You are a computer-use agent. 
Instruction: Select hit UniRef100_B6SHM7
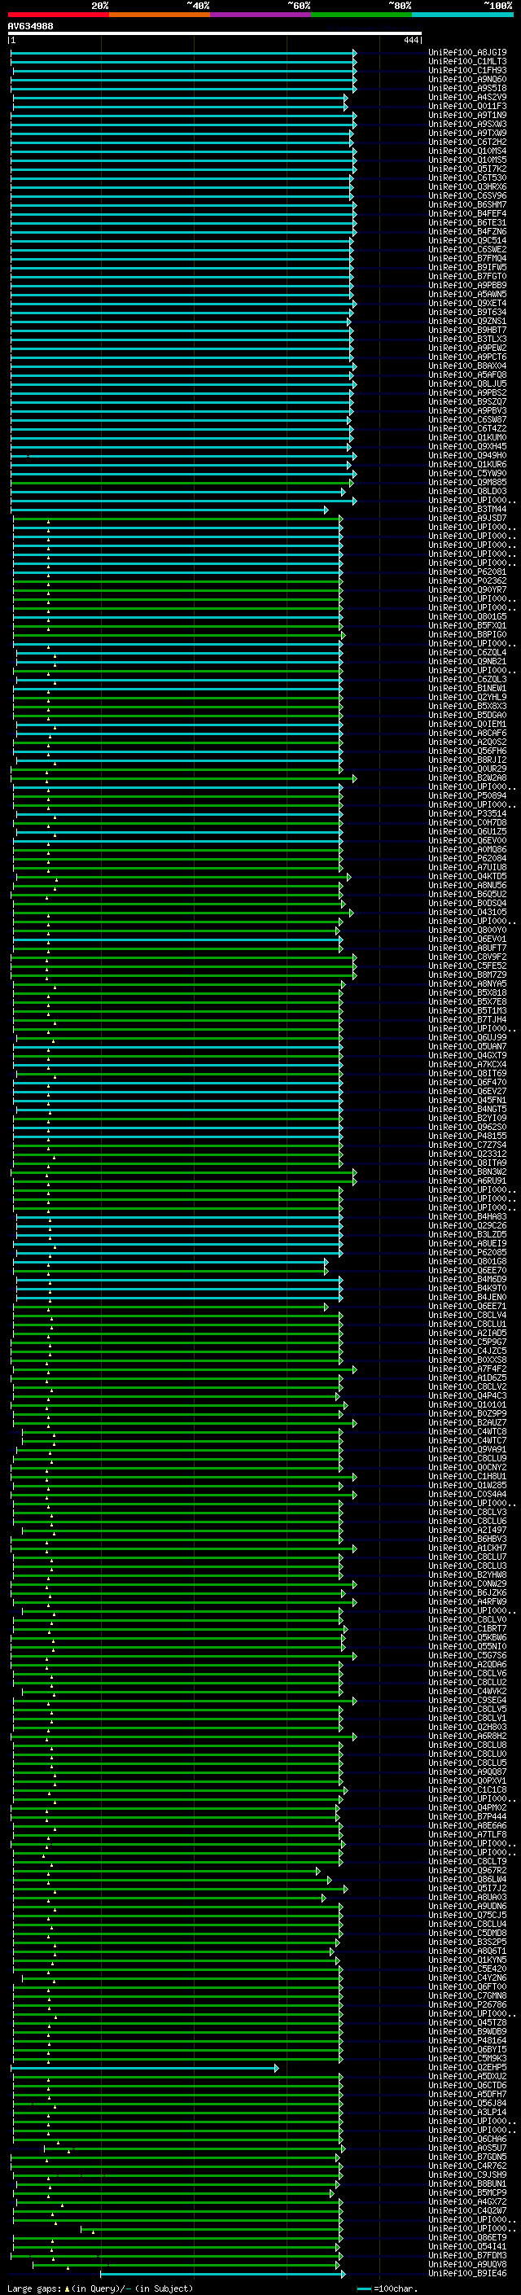(467, 205)
